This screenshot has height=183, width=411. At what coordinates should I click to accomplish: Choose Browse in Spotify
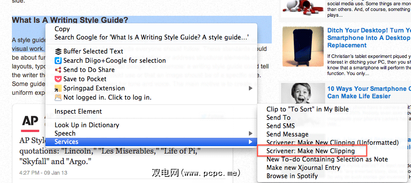pos(332,176)
